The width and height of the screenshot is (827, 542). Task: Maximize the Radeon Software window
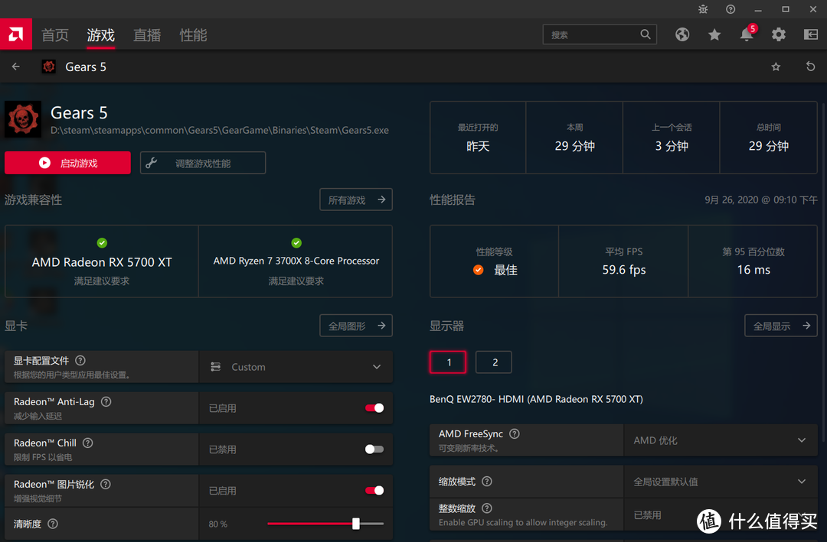[786, 9]
